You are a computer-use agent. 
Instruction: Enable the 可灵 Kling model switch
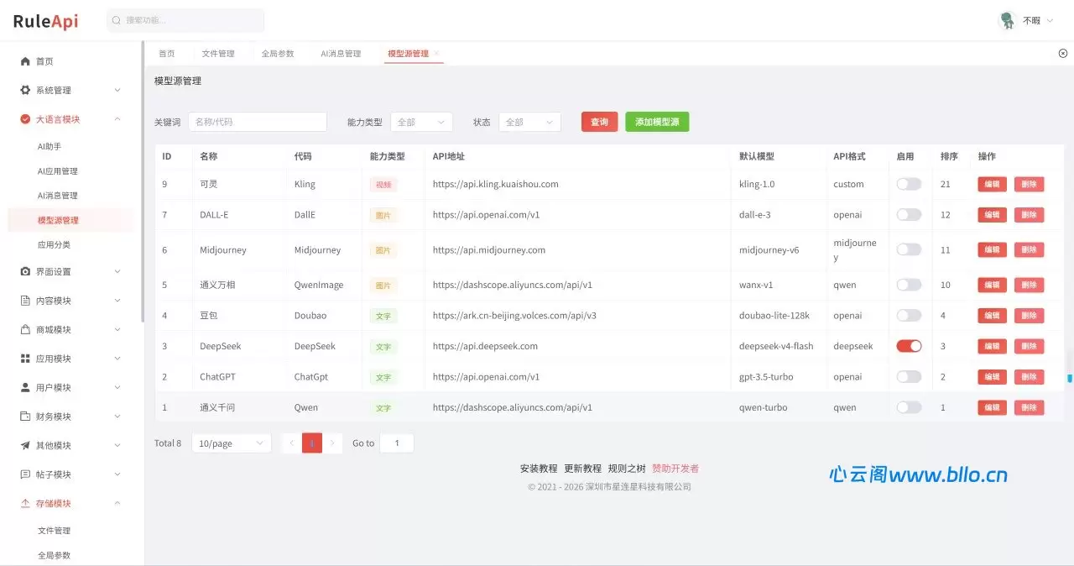click(x=909, y=184)
